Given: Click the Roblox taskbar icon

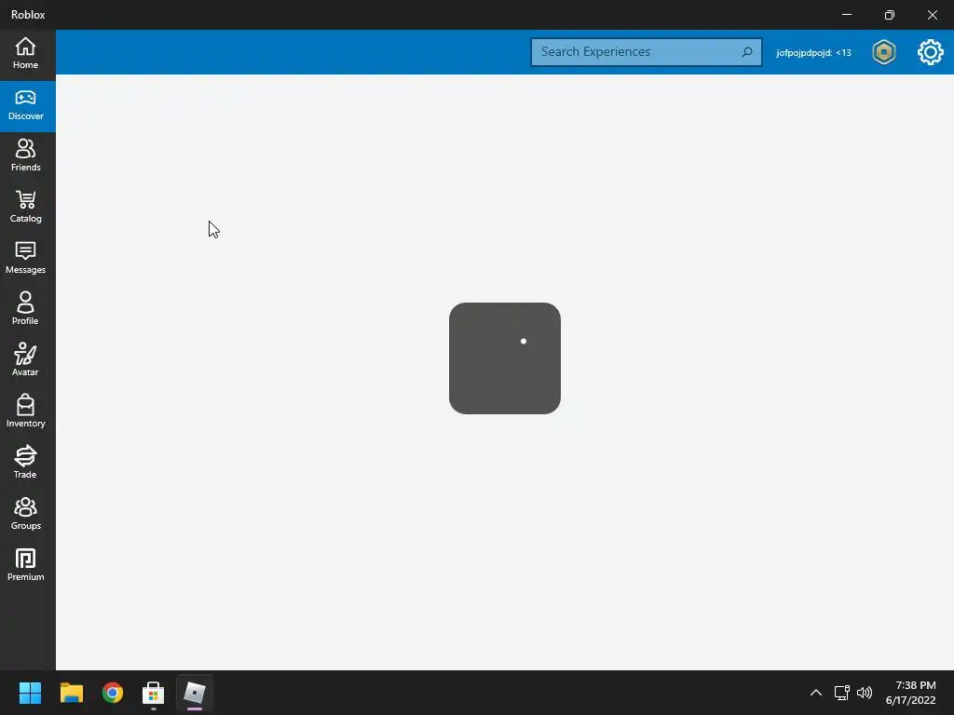Looking at the screenshot, I should 195,693.
